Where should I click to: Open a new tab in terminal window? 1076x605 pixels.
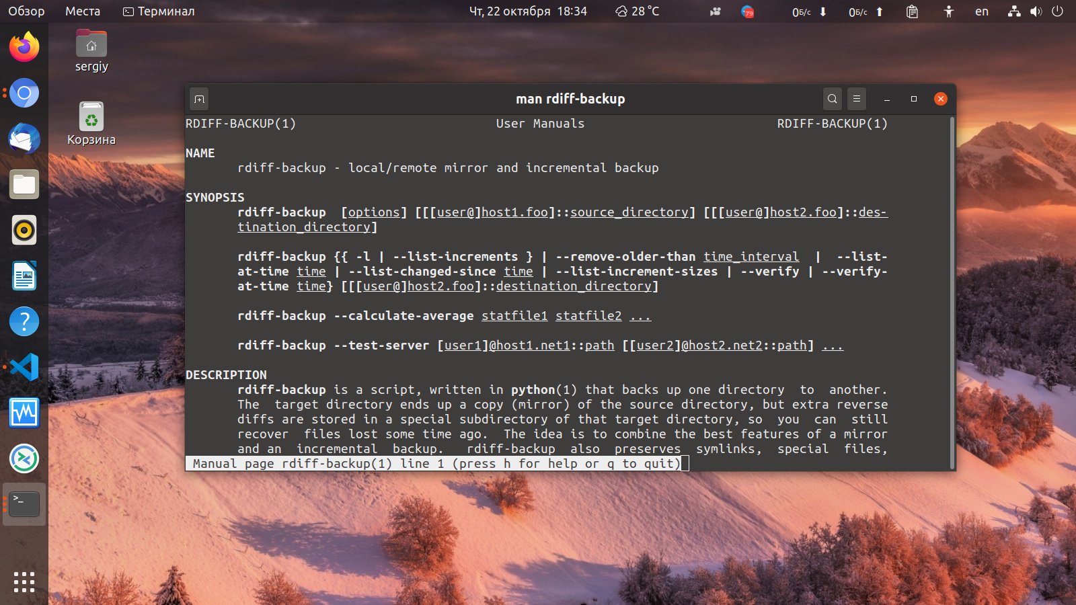[x=199, y=99]
